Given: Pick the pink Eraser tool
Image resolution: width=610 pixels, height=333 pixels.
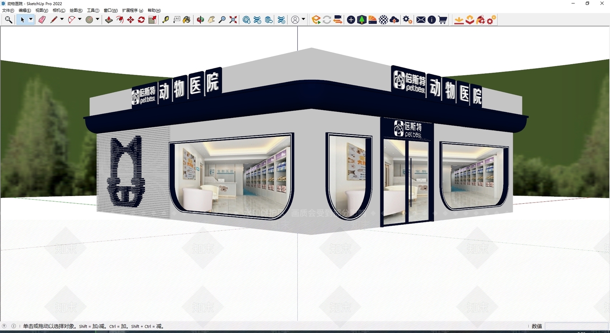Looking at the screenshot, I should [42, 20].
